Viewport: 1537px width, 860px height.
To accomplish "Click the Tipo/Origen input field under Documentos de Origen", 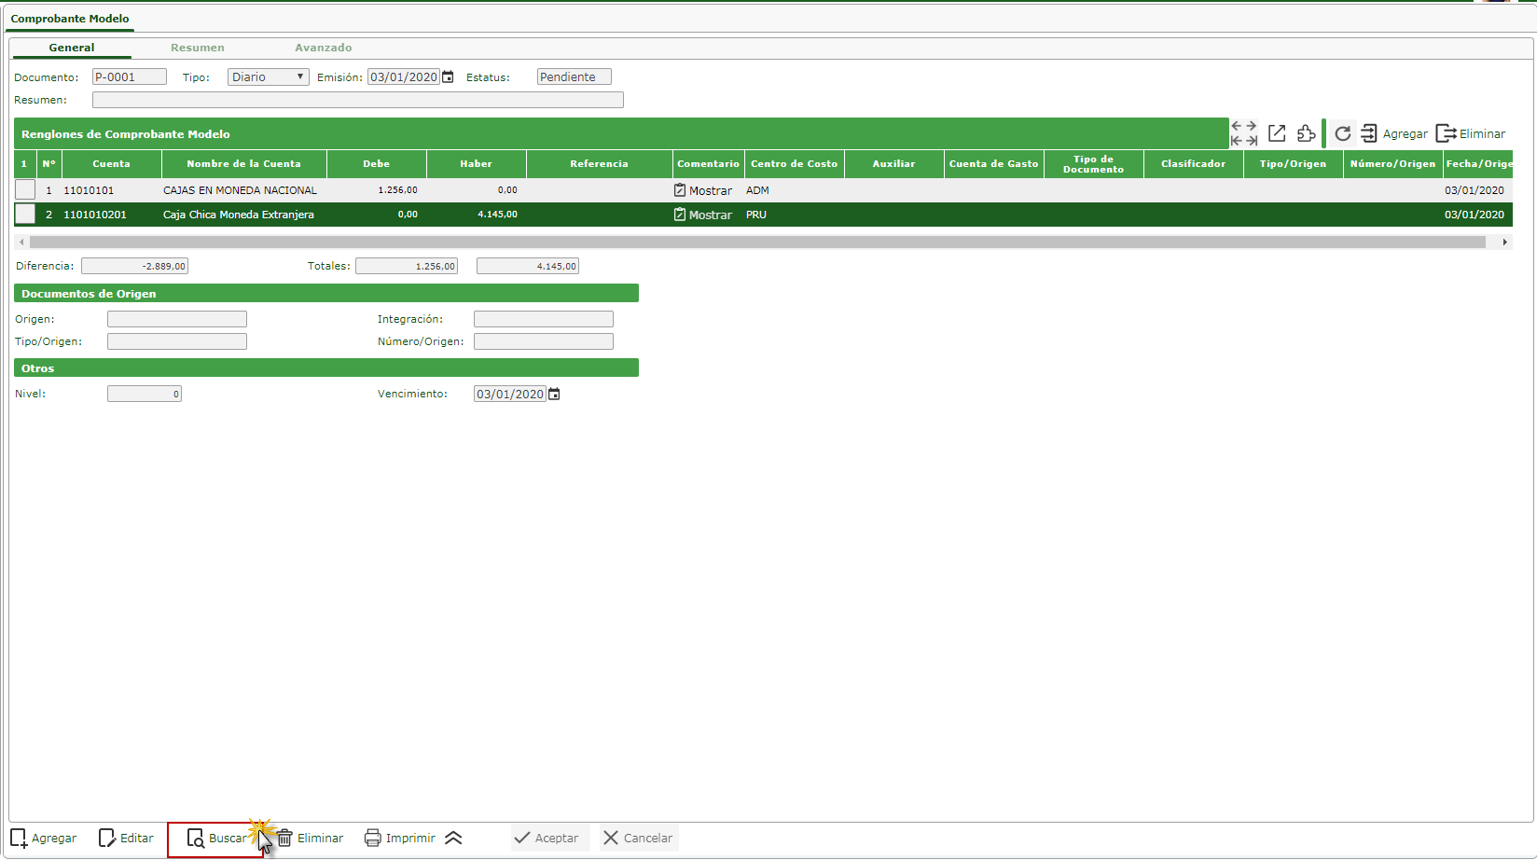I will click(177, 341).
